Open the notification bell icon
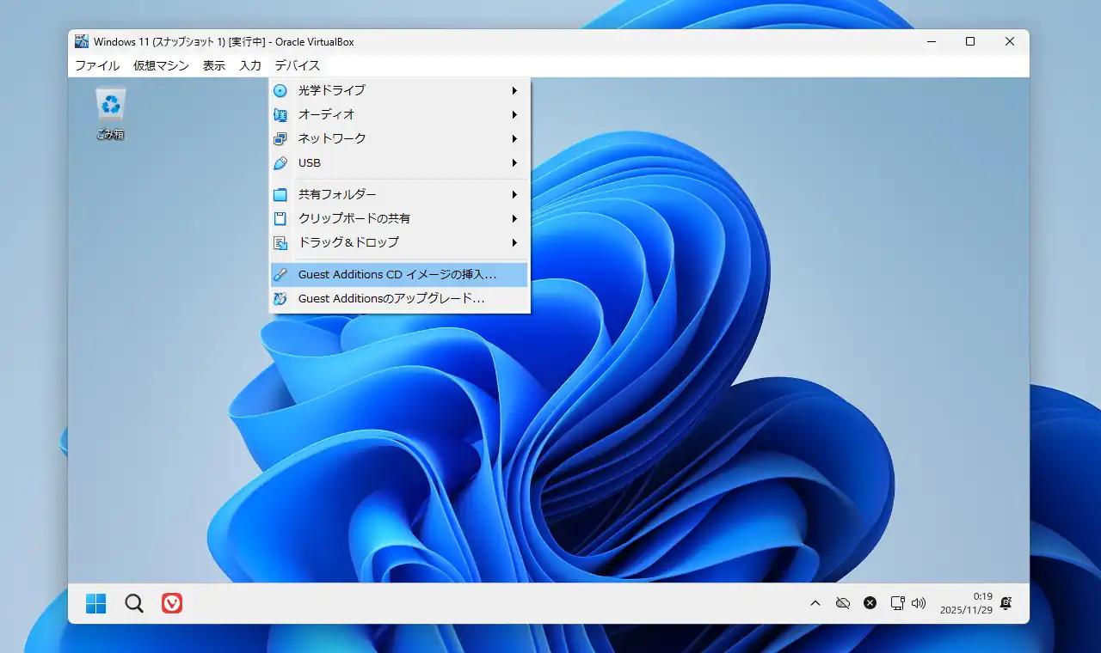This screenshot has width=1101, height=653. pos(1006,603)
